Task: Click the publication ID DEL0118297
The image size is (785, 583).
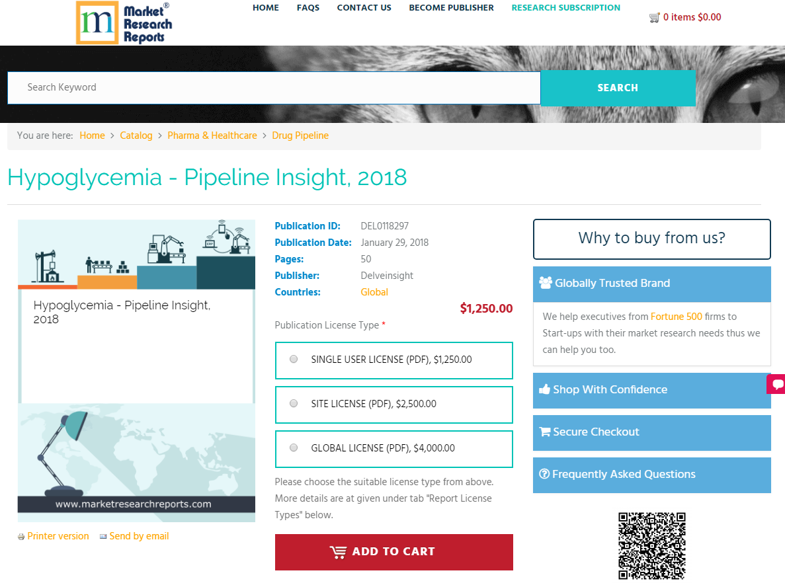Action: (384, 226)
